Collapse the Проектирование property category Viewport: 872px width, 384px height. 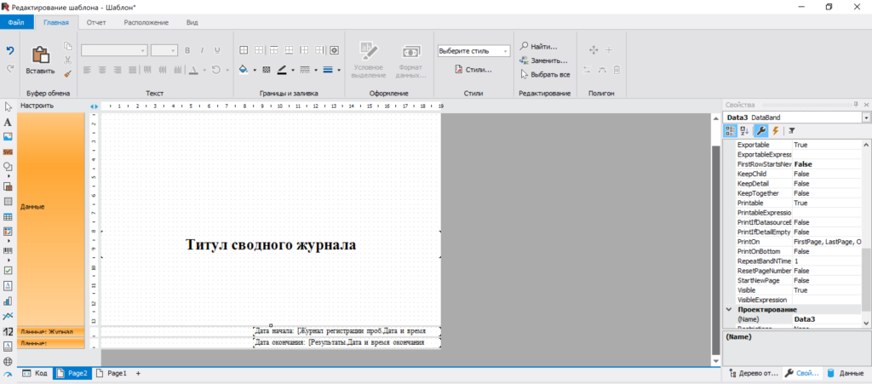729,310
